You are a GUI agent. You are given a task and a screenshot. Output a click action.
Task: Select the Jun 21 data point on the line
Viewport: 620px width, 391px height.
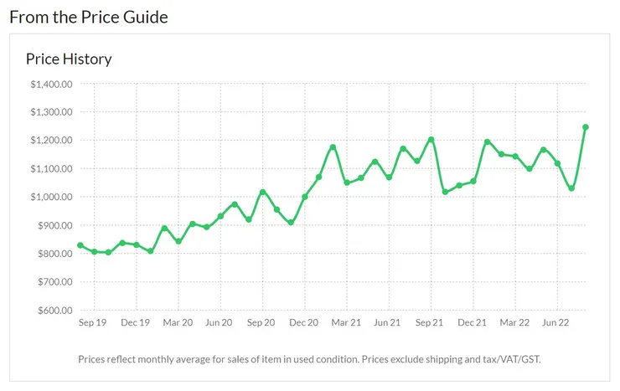coord(389,177)
